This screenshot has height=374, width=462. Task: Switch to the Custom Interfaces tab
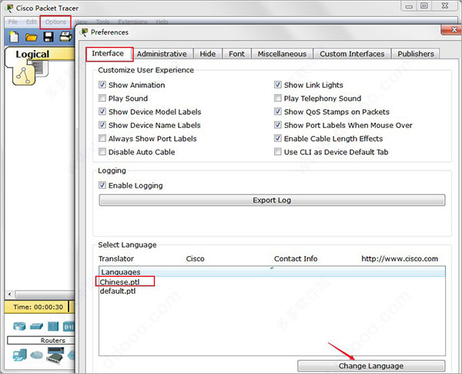click(352, 54)
